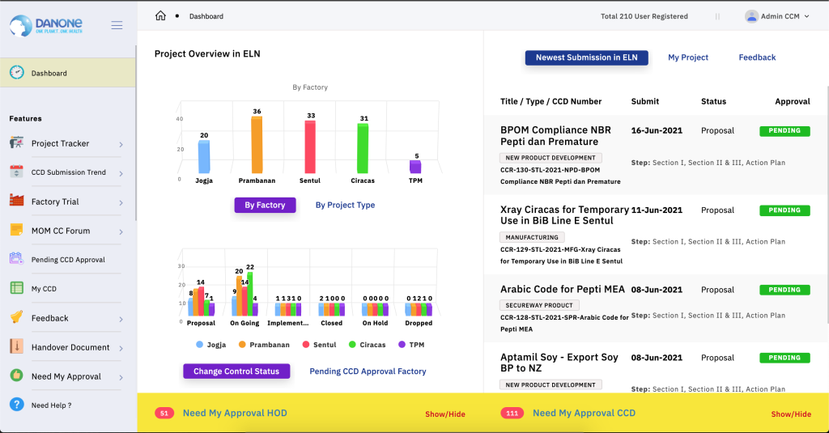Click PENDING badge for 16-Jun-2021 submission

[784, 130]
